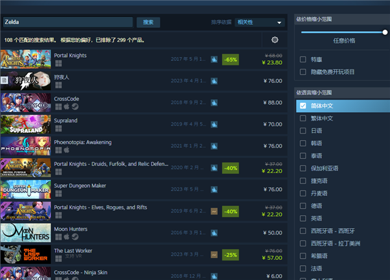Open the 相关性 sort order dropdown
The width and height of the screenshot is (390, 280).
pos(259,22)
